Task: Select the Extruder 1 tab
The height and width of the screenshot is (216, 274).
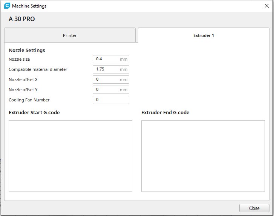Action: pos(204,35)
